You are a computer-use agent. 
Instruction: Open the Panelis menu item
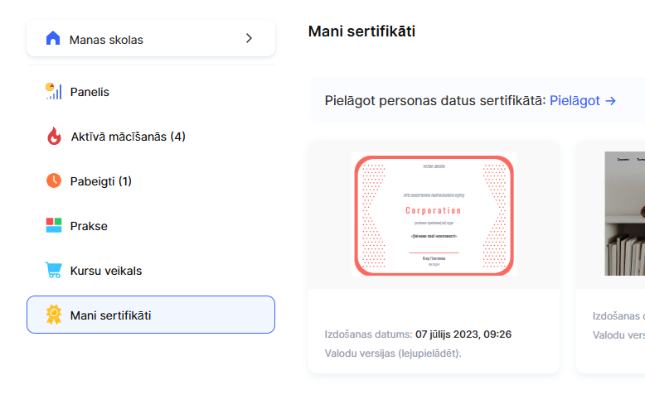click(x=90, y=92)
